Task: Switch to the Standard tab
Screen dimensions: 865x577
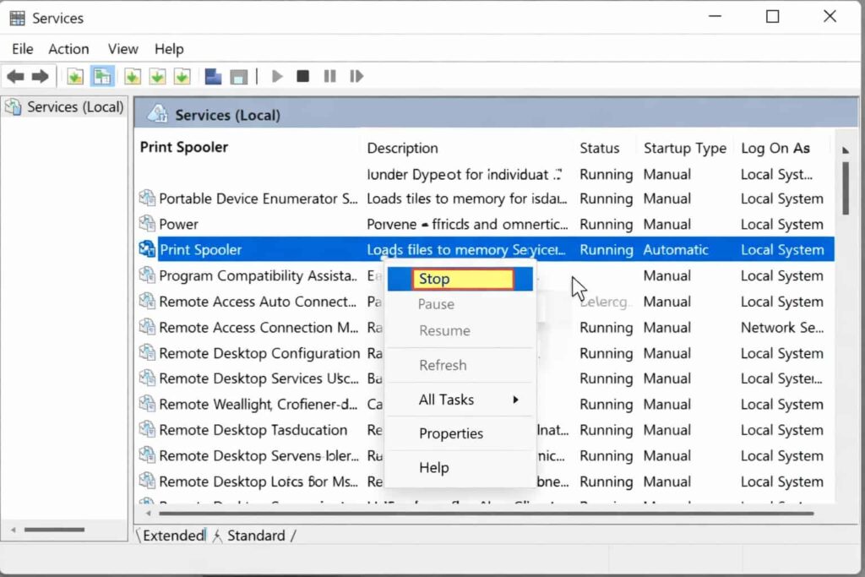Action: [x=255, y=536]
